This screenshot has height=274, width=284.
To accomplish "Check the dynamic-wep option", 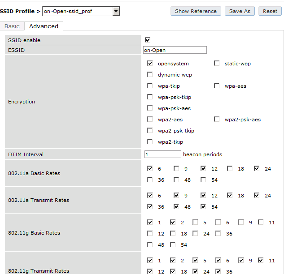I will tap(150, 75).
